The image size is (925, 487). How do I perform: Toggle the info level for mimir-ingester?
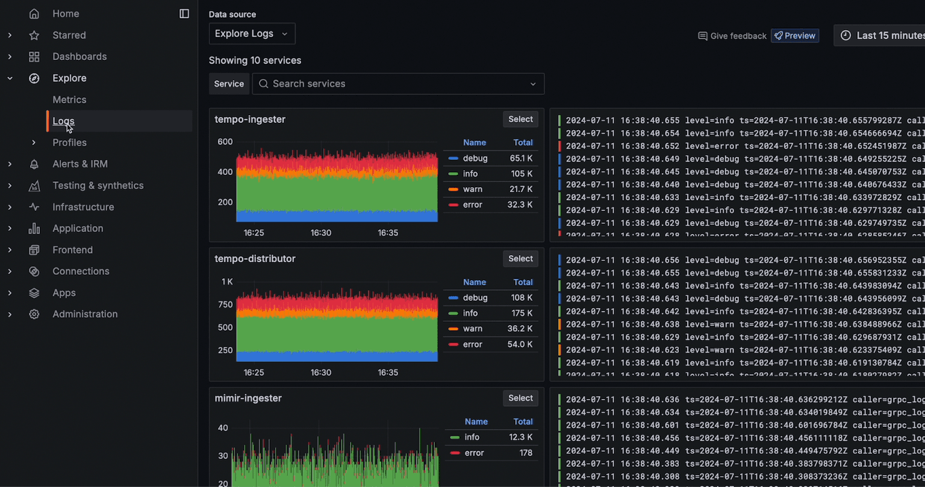472,437
